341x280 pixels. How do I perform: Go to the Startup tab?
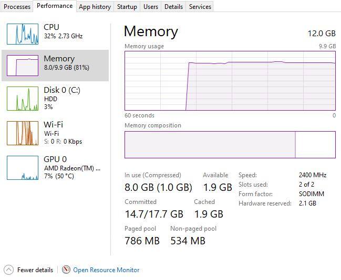click(x=127, y=7)
